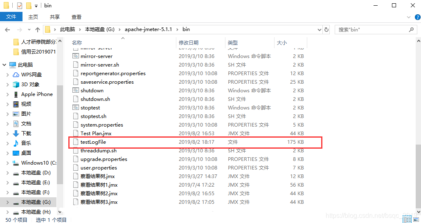Click 本地磁盘 (G:) breadcrumb segment

tap(99, 29)
